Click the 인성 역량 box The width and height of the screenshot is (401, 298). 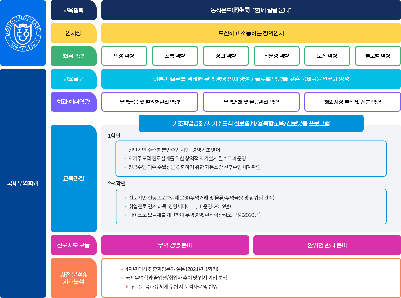point(124,56)
